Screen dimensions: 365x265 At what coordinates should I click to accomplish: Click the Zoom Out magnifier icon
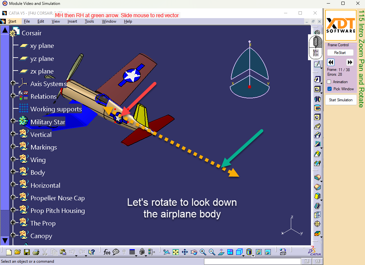point(212,252)
